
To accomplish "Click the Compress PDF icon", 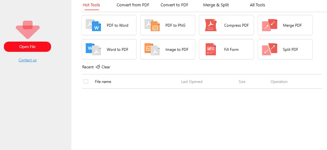I will [211, 25].
